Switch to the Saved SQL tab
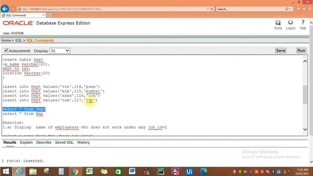Screen dimensions: 313x176 click(x=64, y=142)
